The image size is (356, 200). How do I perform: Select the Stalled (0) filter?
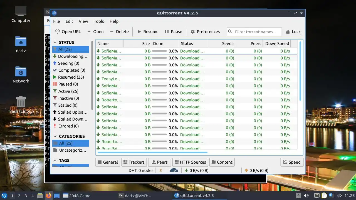point(71,105)
